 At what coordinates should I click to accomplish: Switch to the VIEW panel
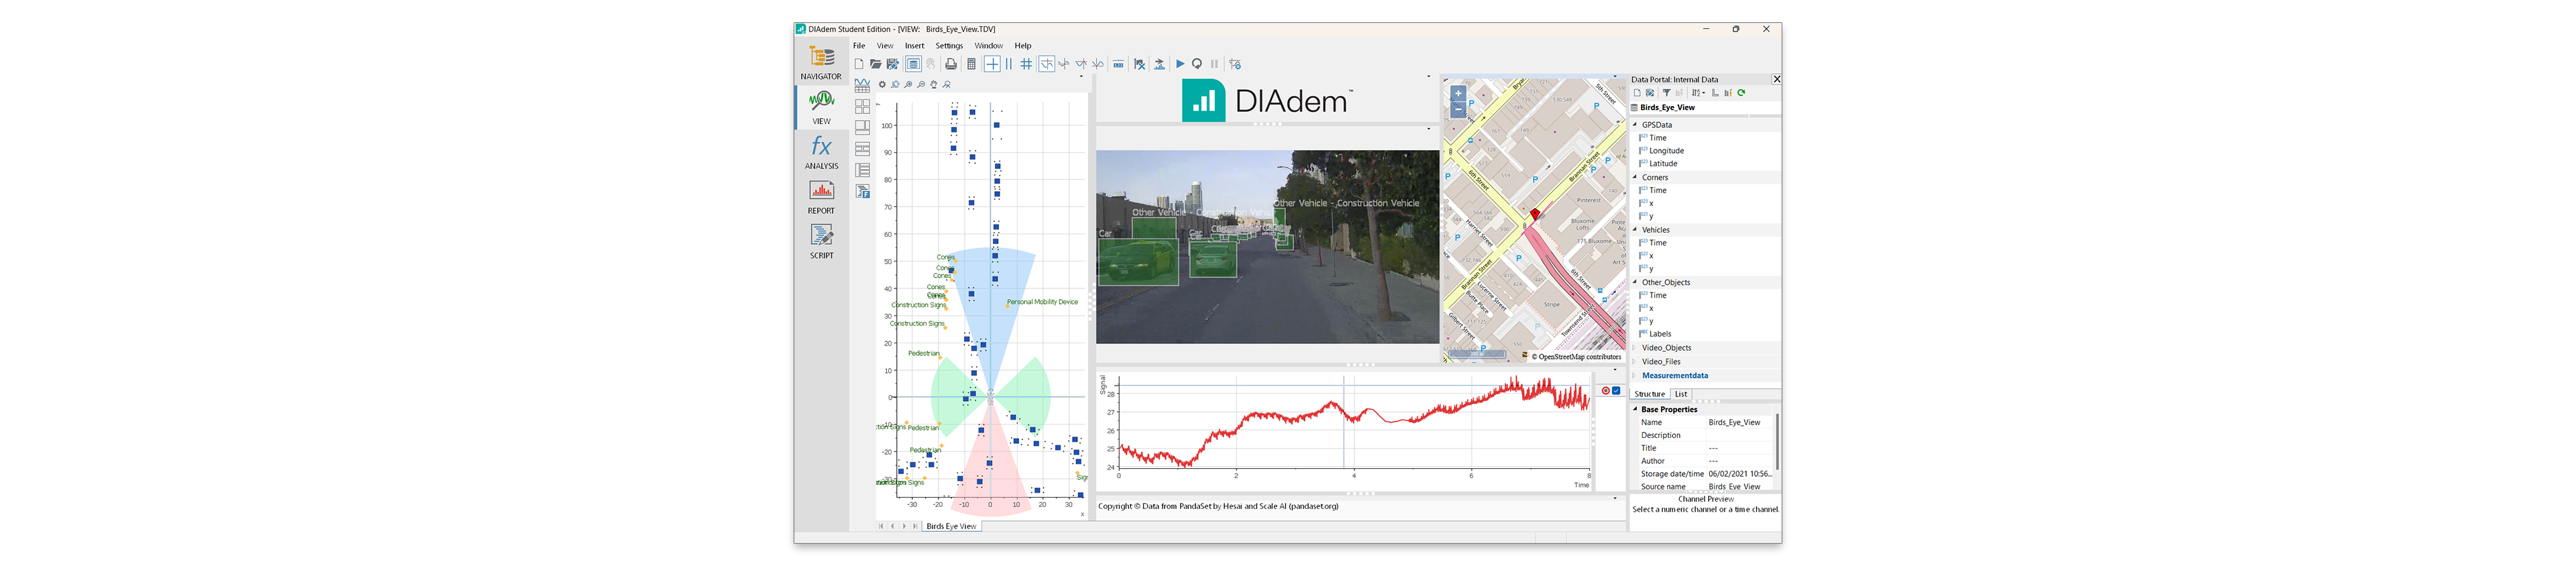tap(821, 107)
